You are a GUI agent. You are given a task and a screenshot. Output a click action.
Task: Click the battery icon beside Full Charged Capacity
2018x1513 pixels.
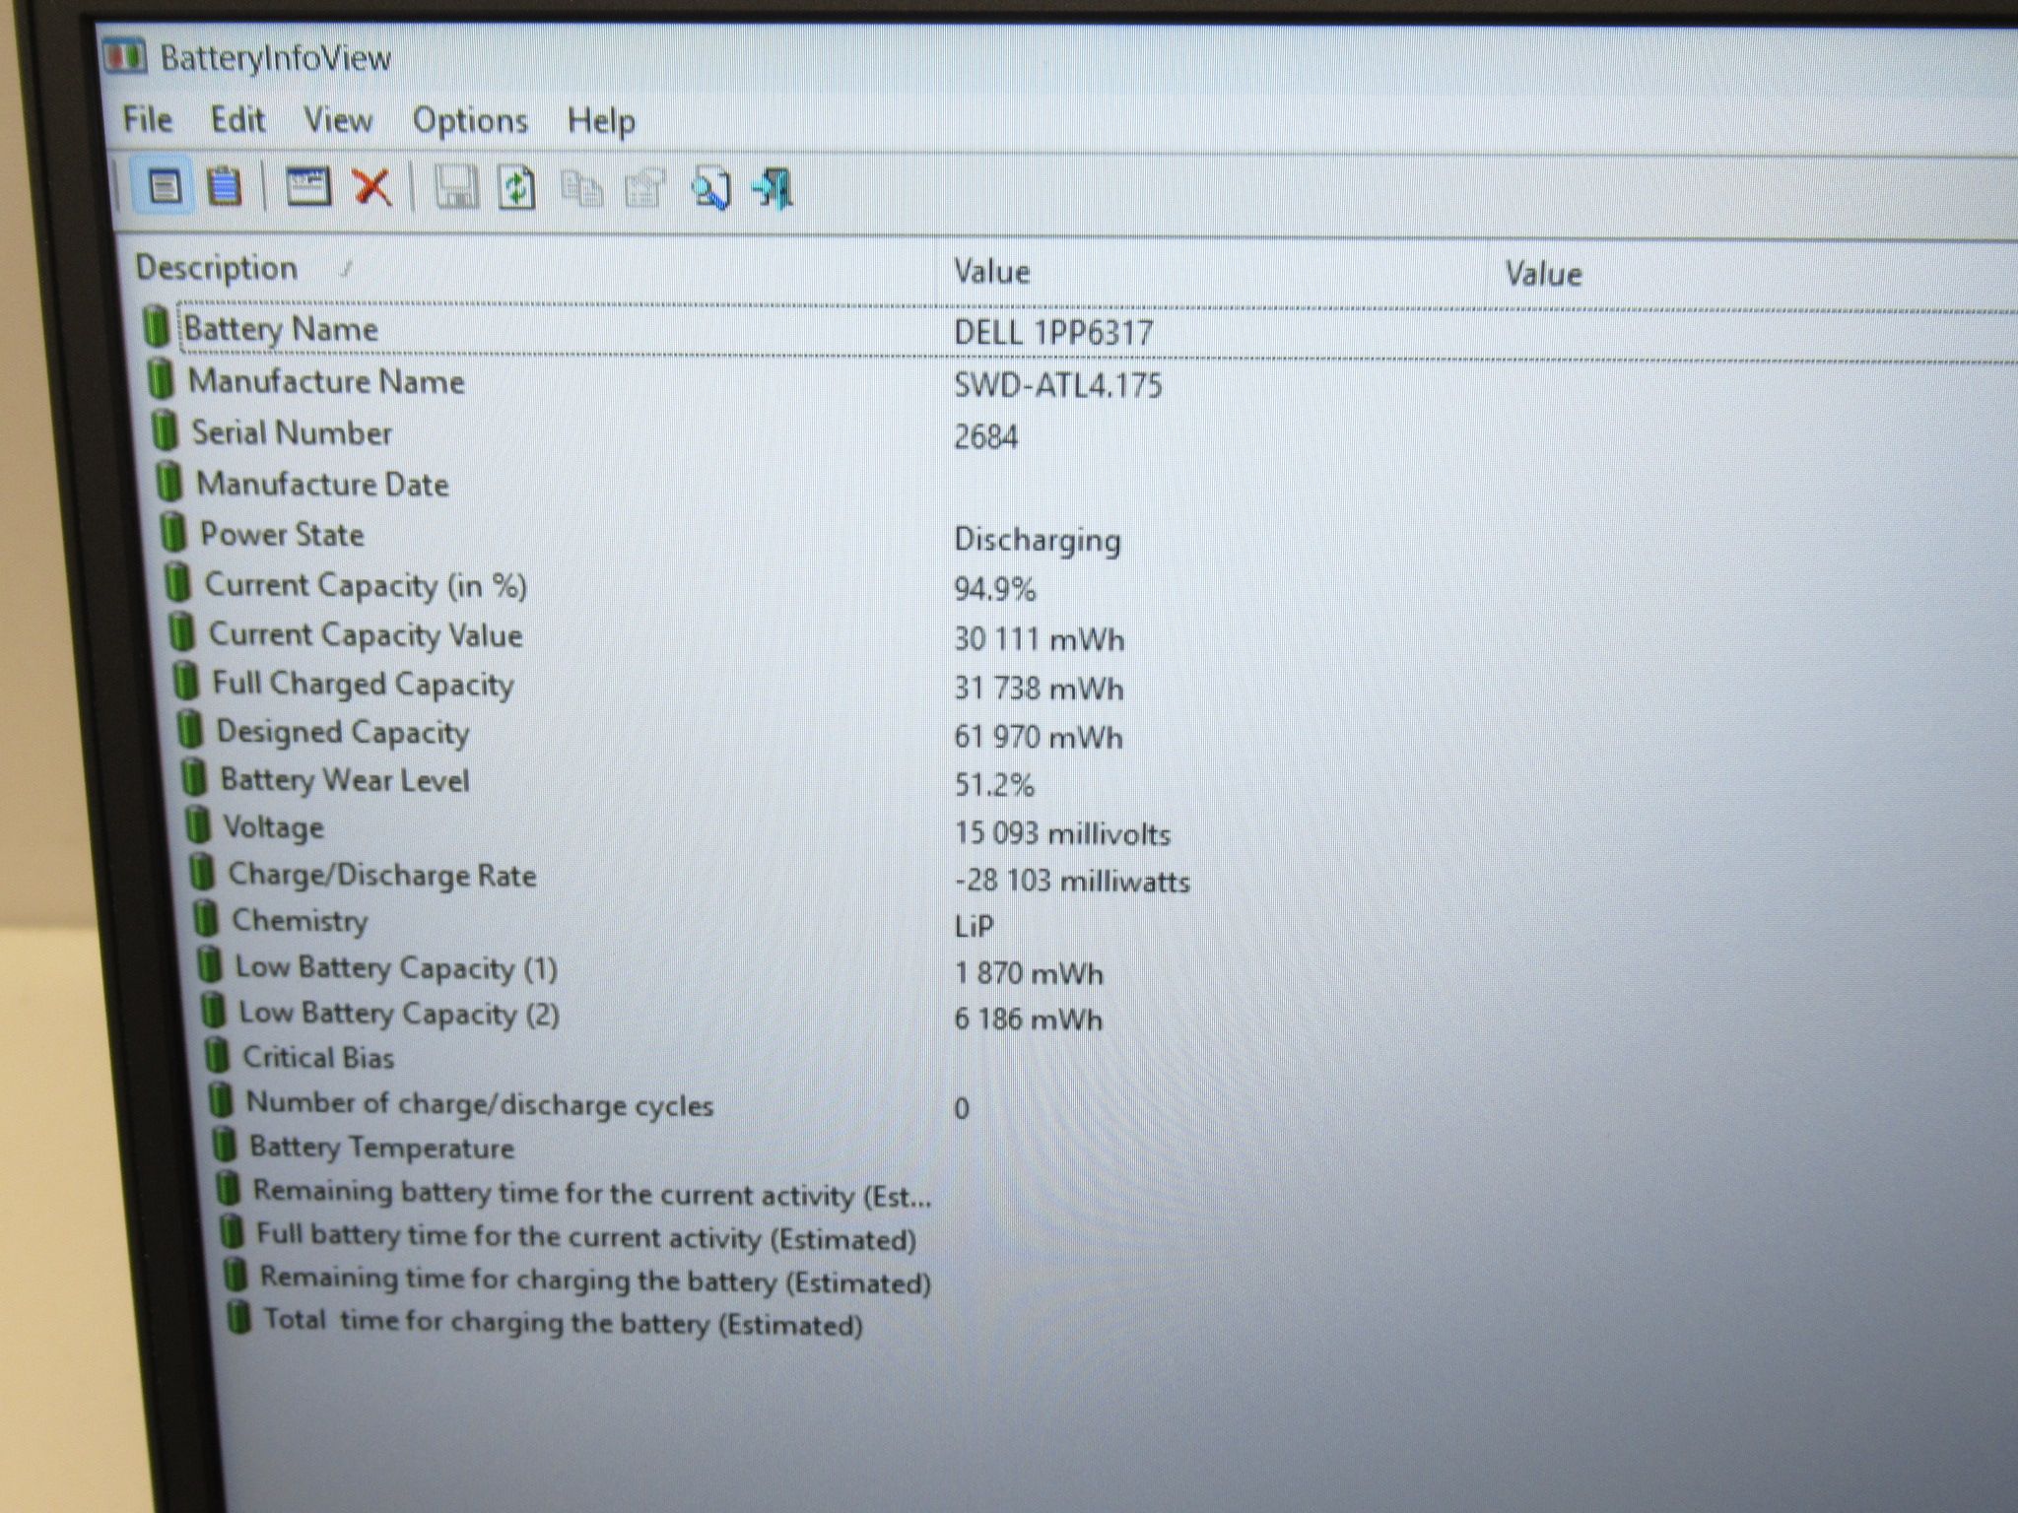(x=185, y=682)
